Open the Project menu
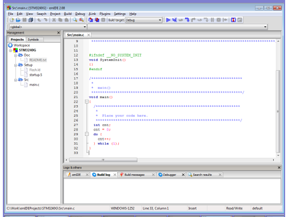 click(55, 14)
